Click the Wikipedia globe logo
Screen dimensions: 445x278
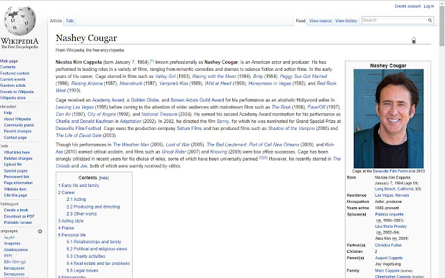click(x=19, y=20)
